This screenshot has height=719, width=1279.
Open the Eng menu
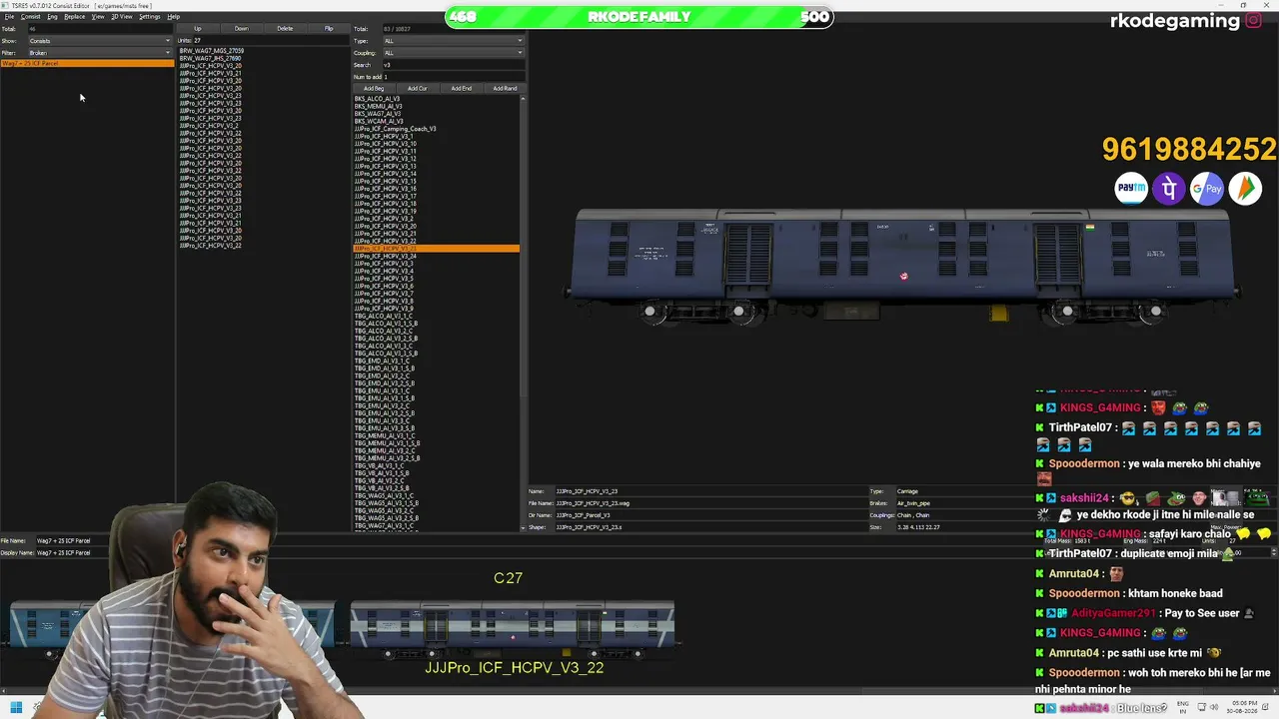53,17
